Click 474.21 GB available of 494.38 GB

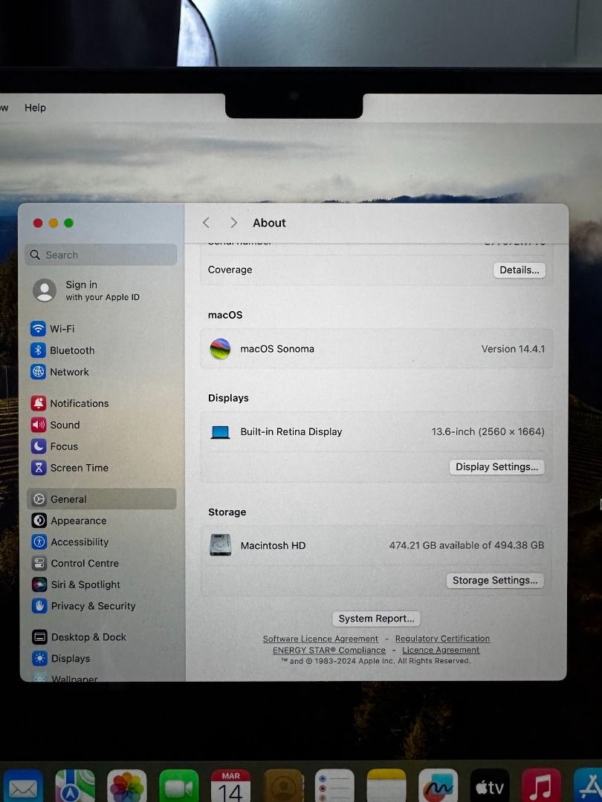[x=466, y=545]
